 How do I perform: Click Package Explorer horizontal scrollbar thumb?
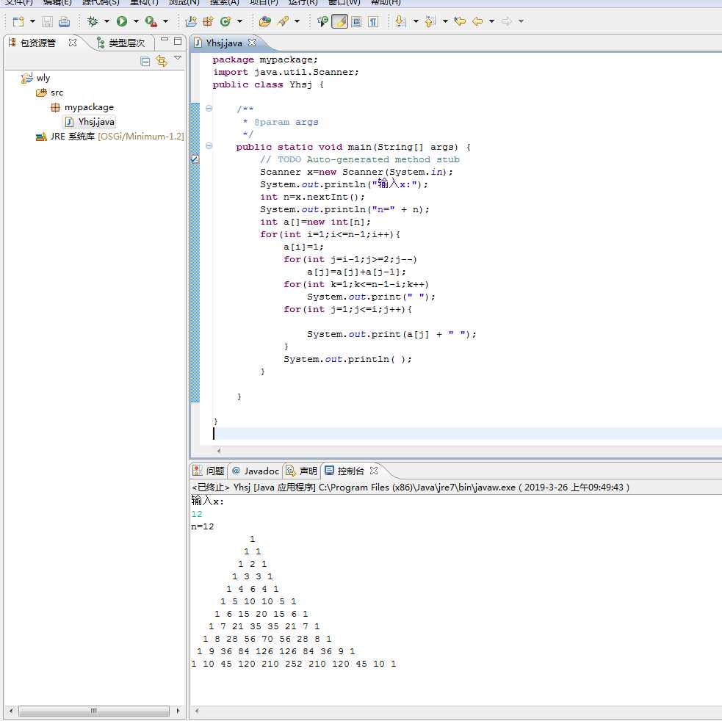(94, 711)
